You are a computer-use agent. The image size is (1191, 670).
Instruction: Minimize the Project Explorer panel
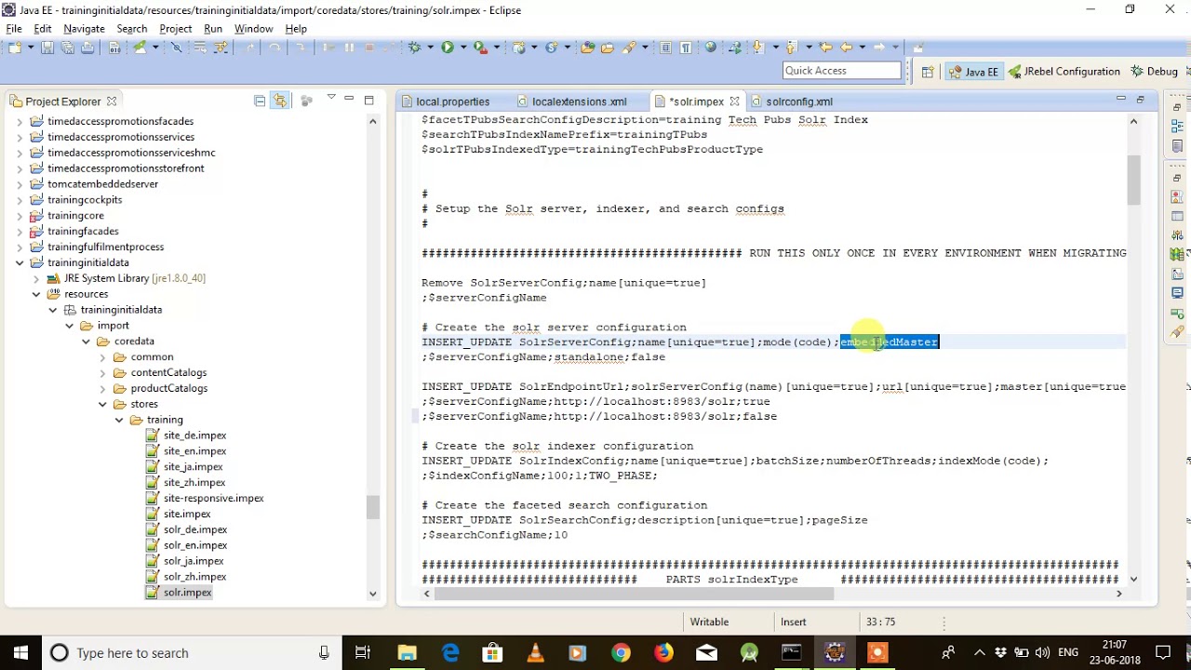point(349,99)
